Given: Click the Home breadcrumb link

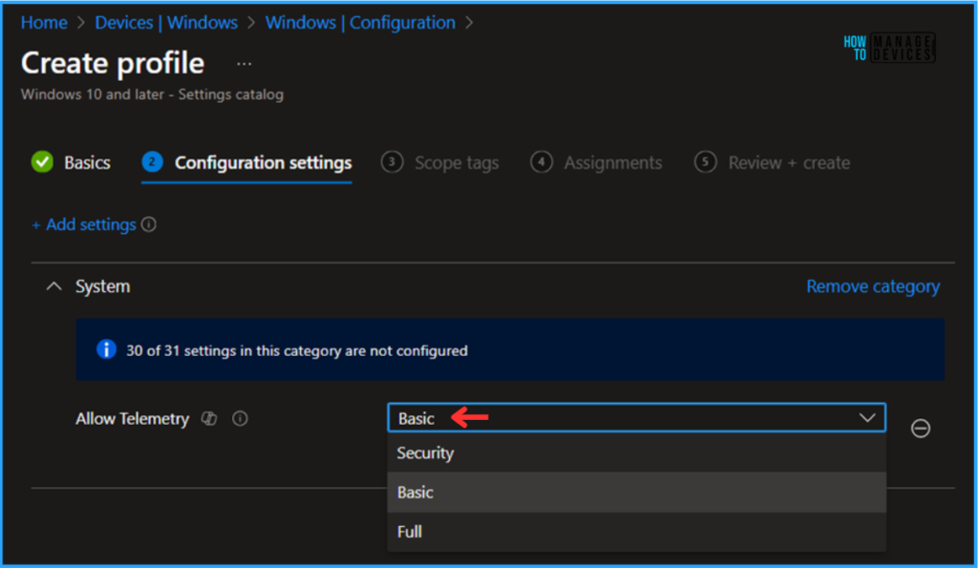Looking at the screenshot, I should (x=44, y=23).
